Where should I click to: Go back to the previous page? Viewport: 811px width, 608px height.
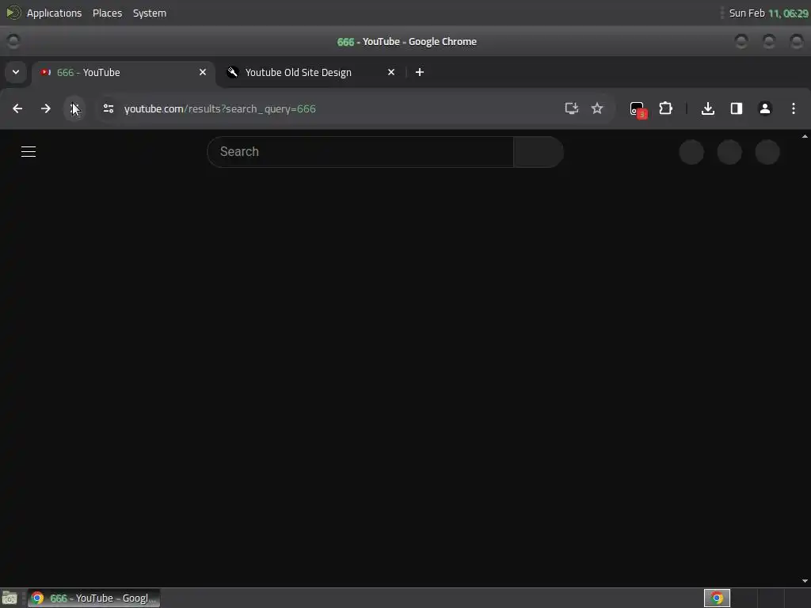click(x=17, y=108)
